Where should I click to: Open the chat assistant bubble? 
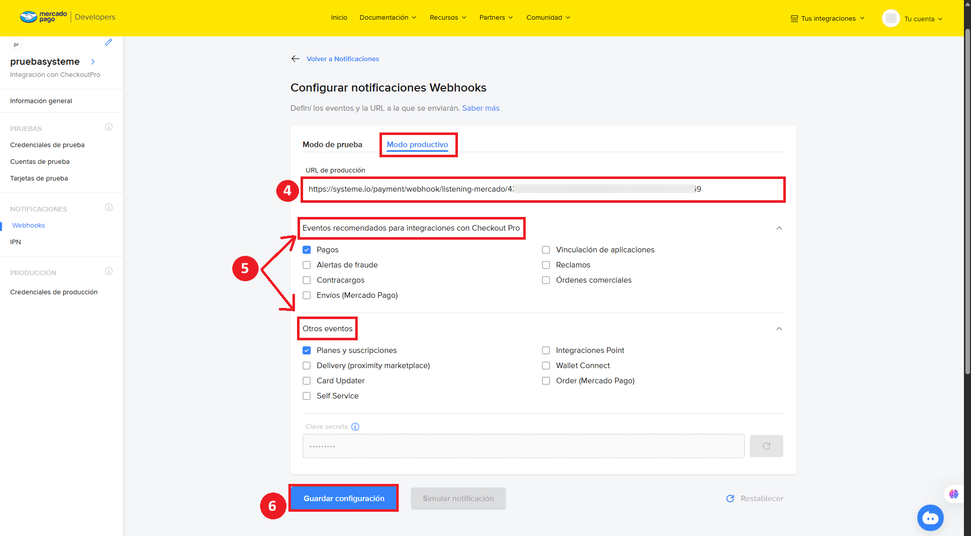[x=930, y=518]
